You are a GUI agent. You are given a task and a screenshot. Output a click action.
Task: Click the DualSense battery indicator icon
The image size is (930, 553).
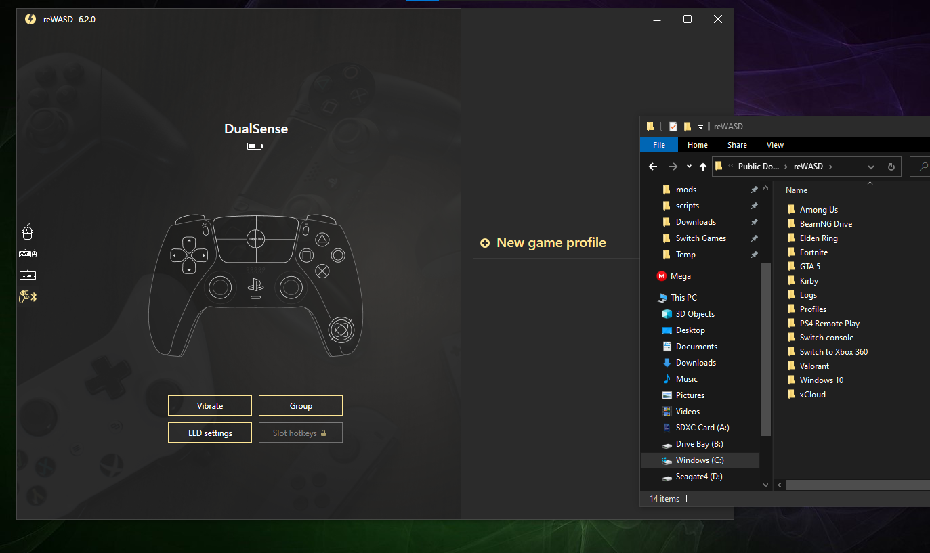[255, 146]
